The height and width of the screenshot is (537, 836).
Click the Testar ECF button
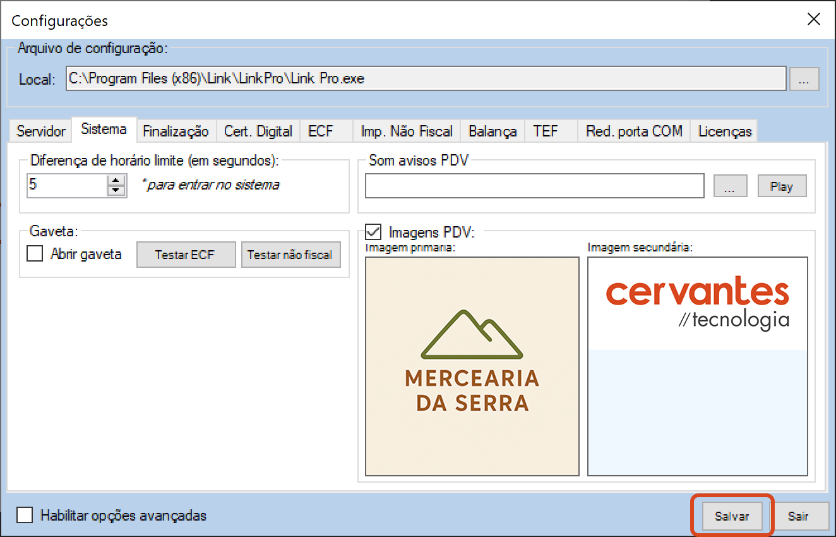tap(185, 255)
